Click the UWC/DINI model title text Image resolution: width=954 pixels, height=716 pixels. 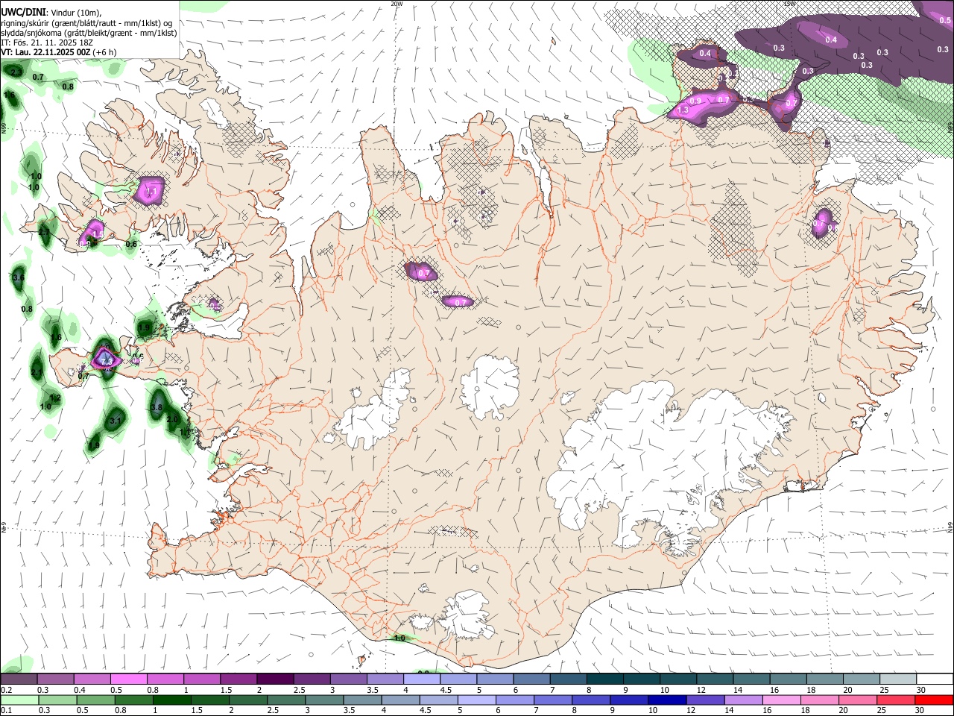pyautogui.click(x=24, y=13)
